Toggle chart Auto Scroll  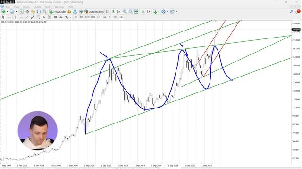click(143, 12)
